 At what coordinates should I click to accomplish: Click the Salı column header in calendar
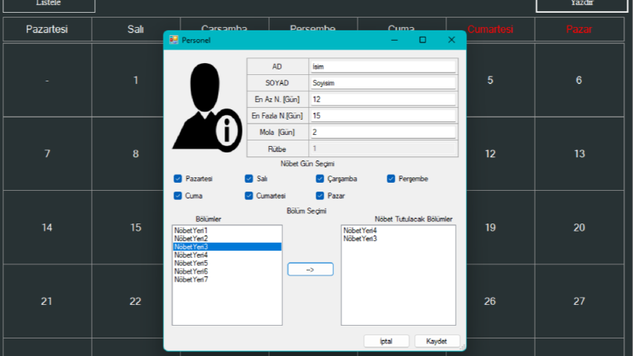tap(136, 29)
